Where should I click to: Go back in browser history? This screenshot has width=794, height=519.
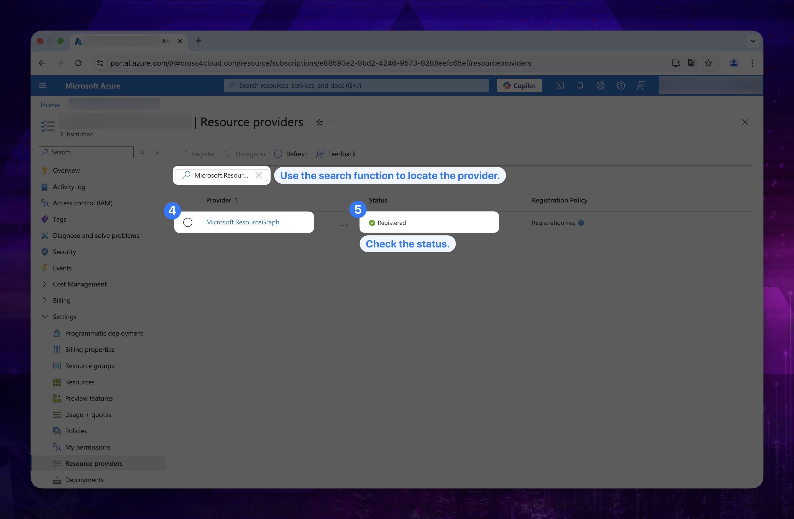point(42,63)
